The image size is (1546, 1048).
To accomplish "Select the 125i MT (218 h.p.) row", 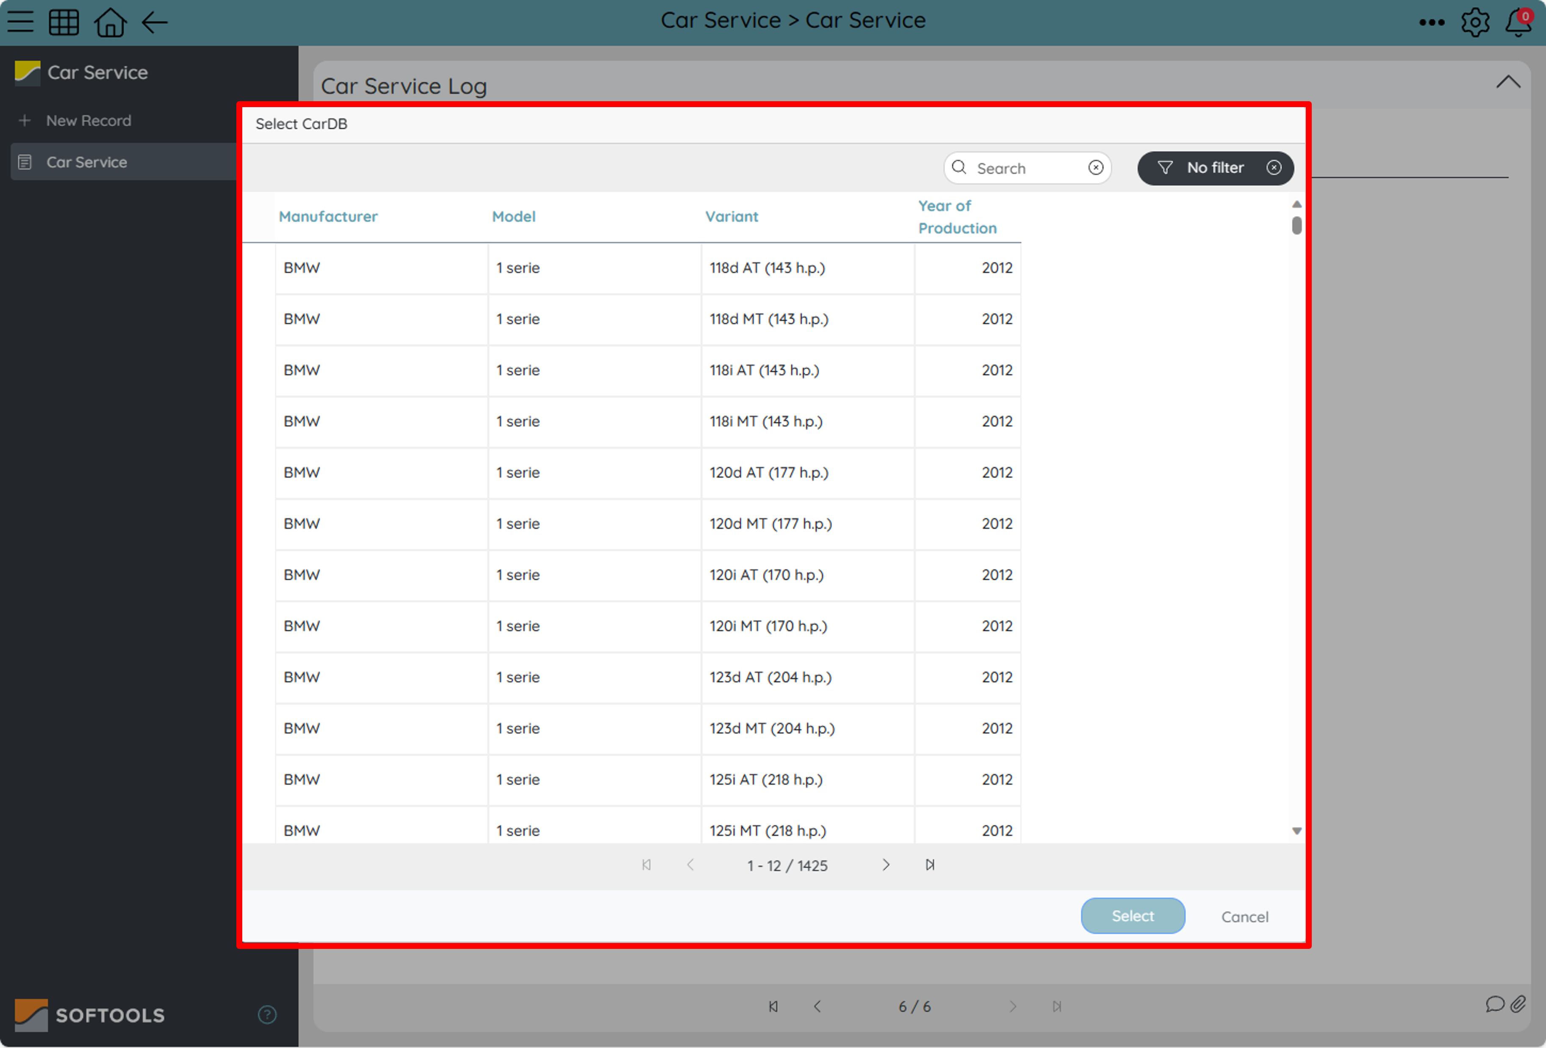I will click(648, 826).
